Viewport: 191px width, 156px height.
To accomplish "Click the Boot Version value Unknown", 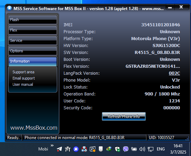I will point(170,59).
